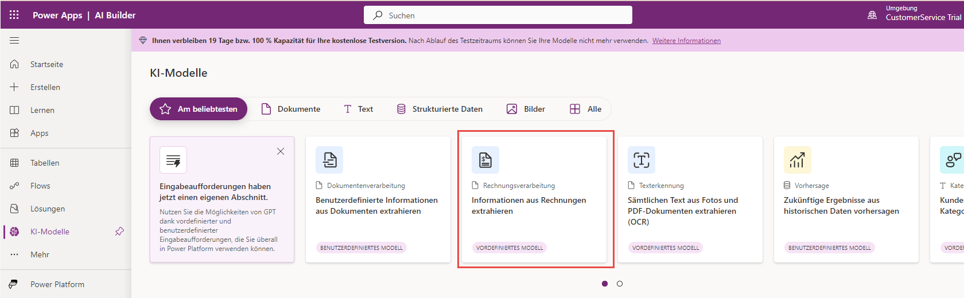
Task: Click the prompt card icon in info tile
Action: click(173, 160)
